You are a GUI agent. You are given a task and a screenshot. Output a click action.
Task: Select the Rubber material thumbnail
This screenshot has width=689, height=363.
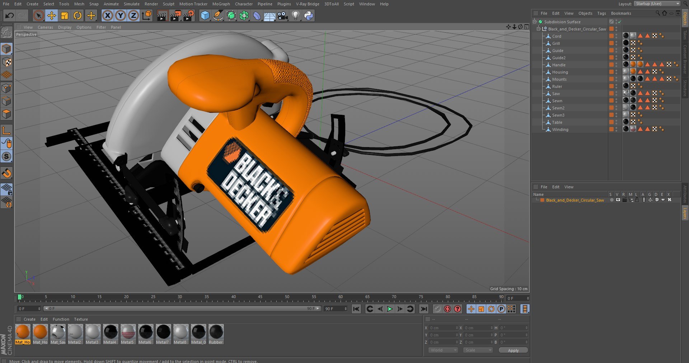tap(216, 334)
